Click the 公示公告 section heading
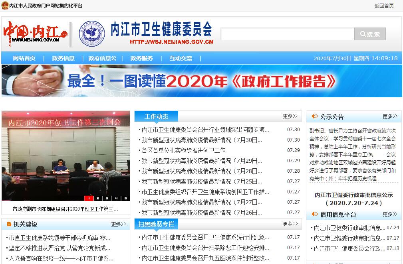The image size is (403, 264). coord(332,117)
